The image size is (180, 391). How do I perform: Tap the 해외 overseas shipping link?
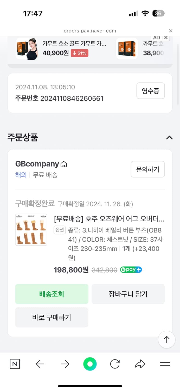(21, 175)
